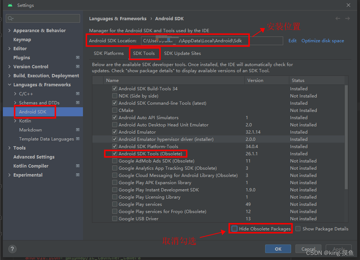Select Android SDK Command-line Tools row
Screen dimensions: 360x260
tap(218, 103)
